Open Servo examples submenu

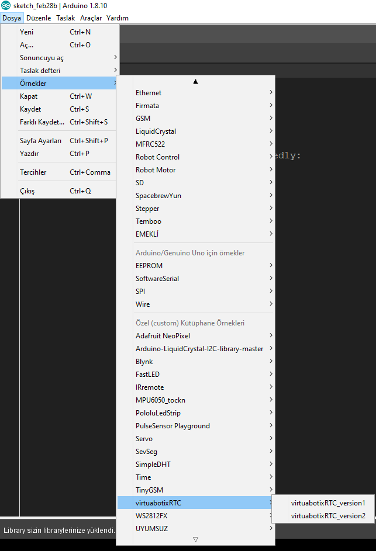195,439
